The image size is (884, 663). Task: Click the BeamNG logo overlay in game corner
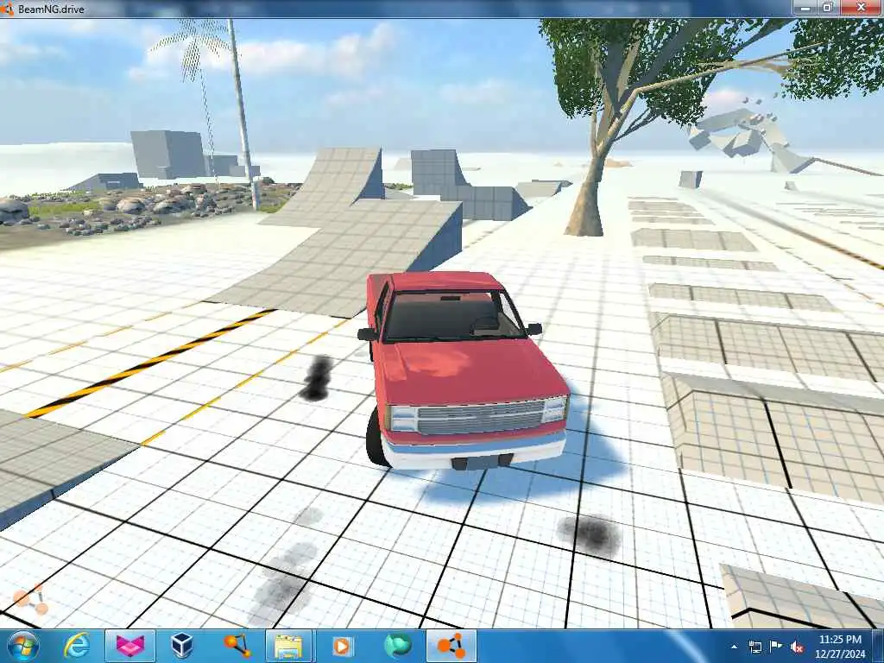(x=30, y=601)
